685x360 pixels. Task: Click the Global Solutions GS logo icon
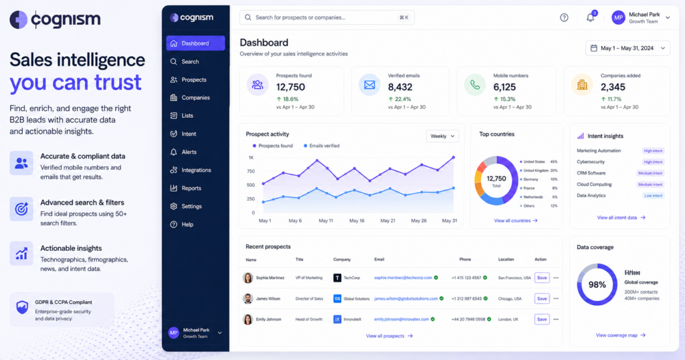(x=337, y=299)
